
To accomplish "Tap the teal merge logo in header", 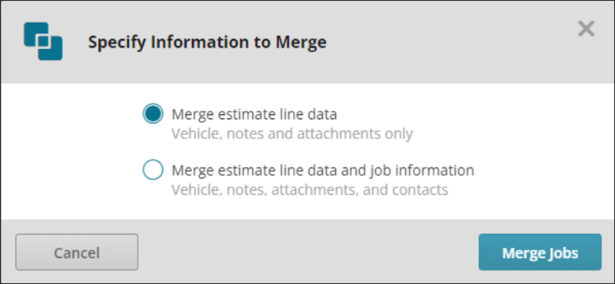I will (43, 41).
